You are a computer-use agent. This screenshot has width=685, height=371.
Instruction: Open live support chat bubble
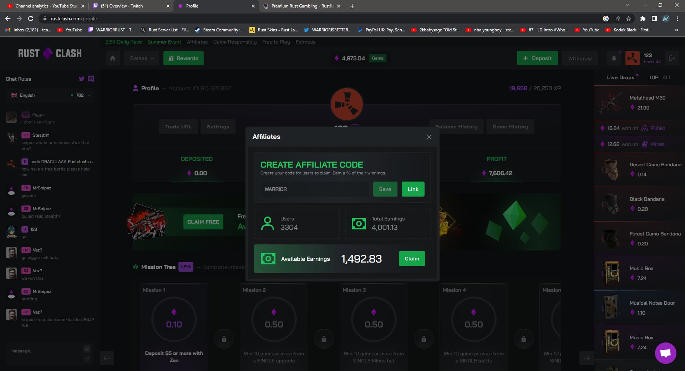[x=665, y=353]
